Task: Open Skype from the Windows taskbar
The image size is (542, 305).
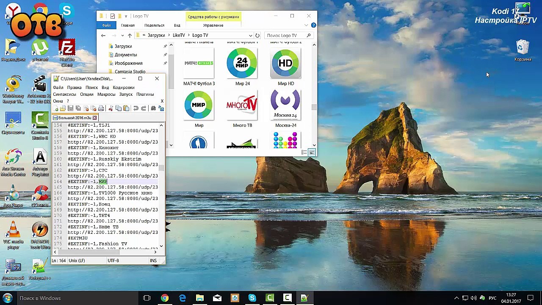Action: pyautogui.click(x=252, y=298)
